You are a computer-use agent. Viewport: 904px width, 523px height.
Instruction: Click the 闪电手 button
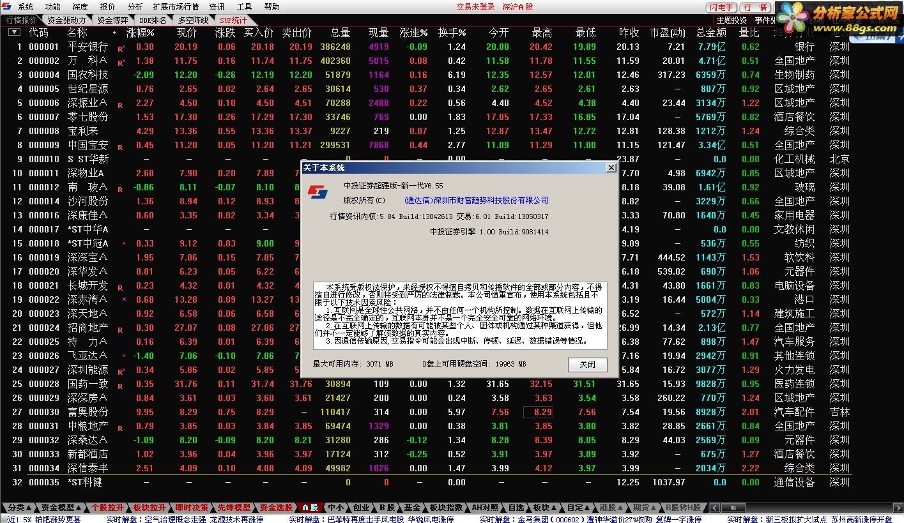pyautogui.click(x=722, y=7)
